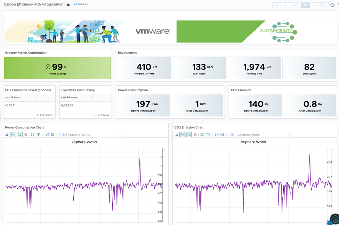The height and width of the screenshot is (225, 339).
Task: Select the 1H time range
Action: coord(277,5)
